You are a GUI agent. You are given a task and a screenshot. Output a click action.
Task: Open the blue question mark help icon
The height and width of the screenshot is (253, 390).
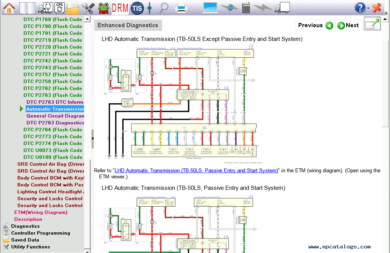360,8
